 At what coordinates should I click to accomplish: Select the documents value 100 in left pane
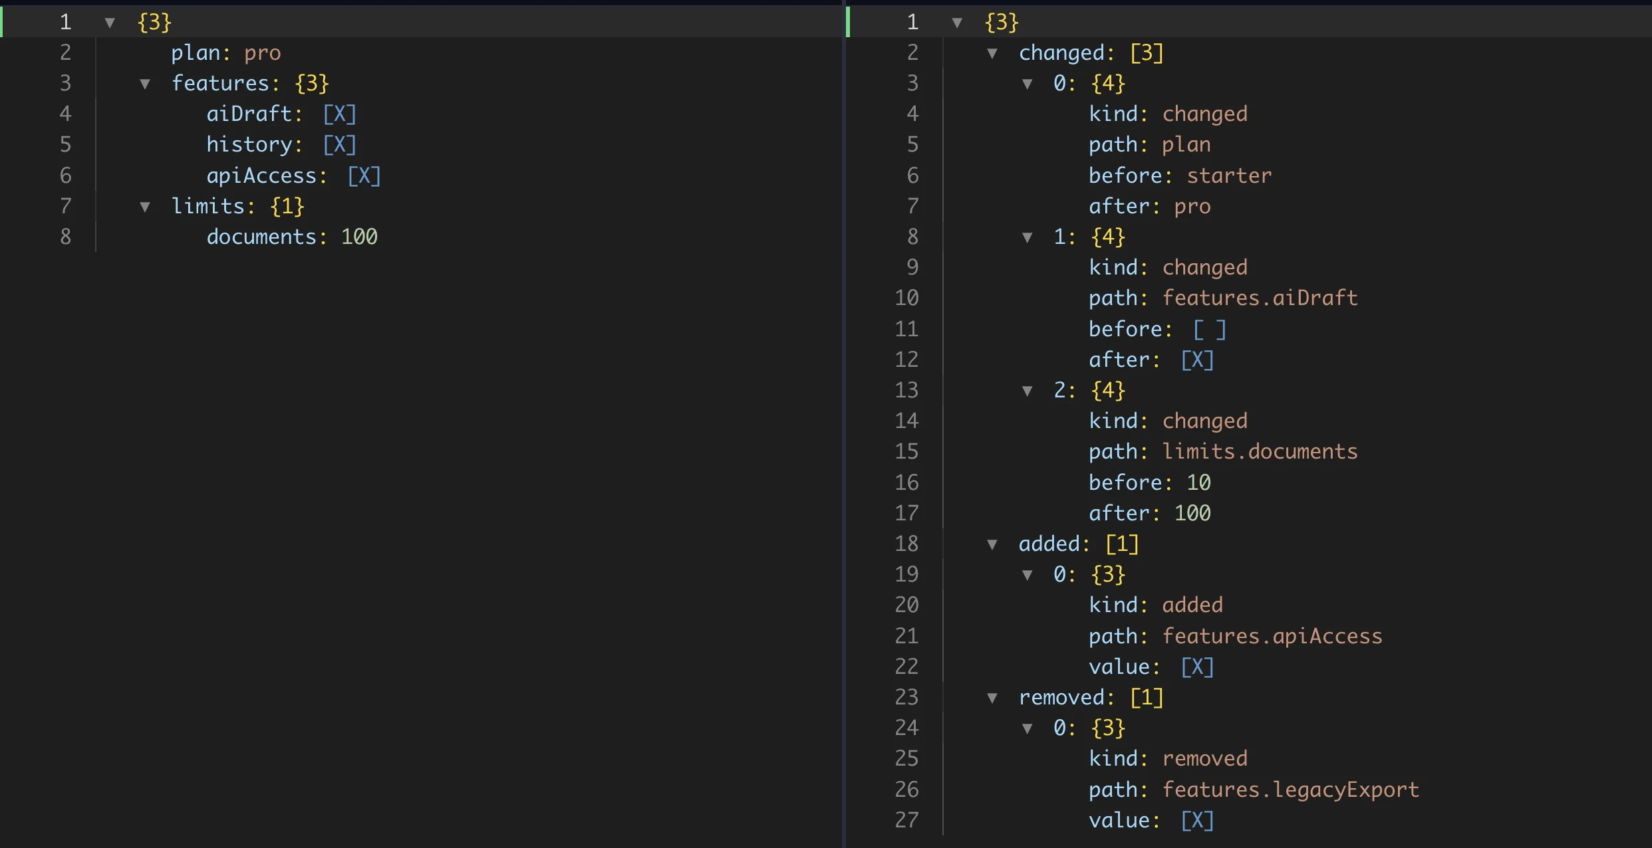tap(359, 237)
